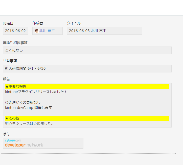The image size is (183, 165).
Task: Click the 作成者 field label
Action: point(38,23)
